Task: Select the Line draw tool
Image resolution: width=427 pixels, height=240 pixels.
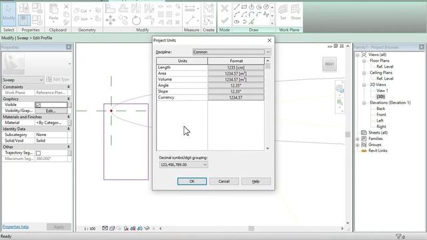Action: pyautogui.click(x=237, y=7)
